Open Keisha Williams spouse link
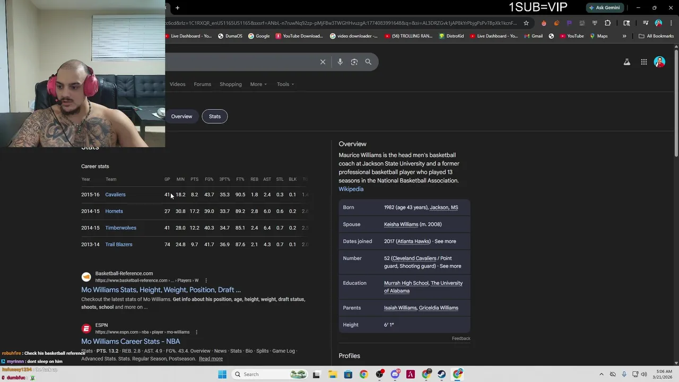The height and width of the screenshot is (382, 679). [x=401, y=224]
